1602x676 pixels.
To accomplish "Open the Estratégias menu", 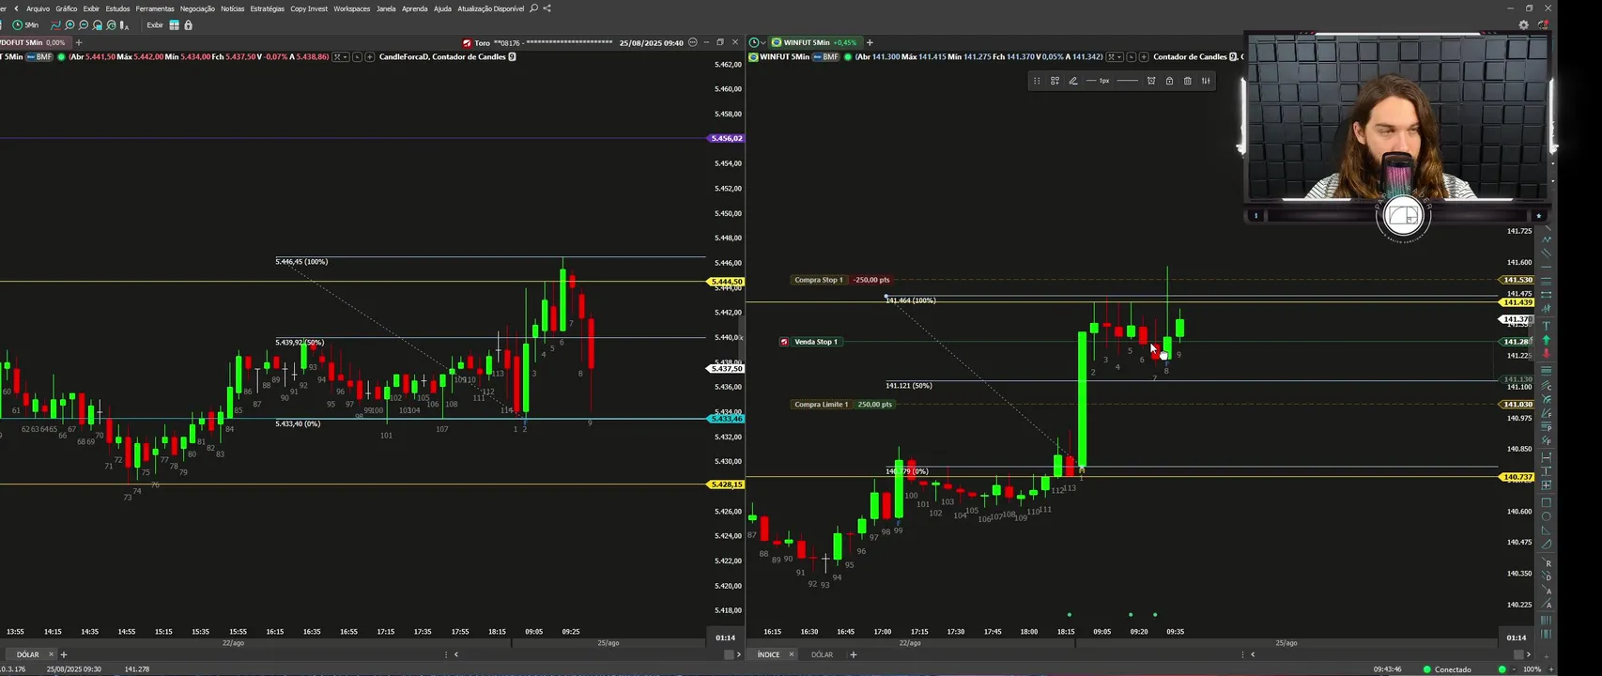I will (x=267, y=8).
